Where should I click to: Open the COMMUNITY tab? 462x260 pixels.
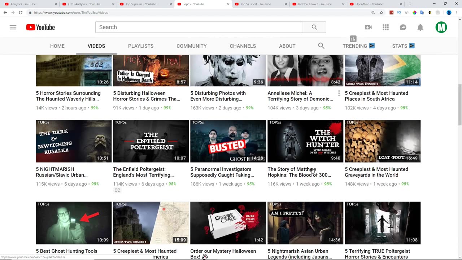192,46
